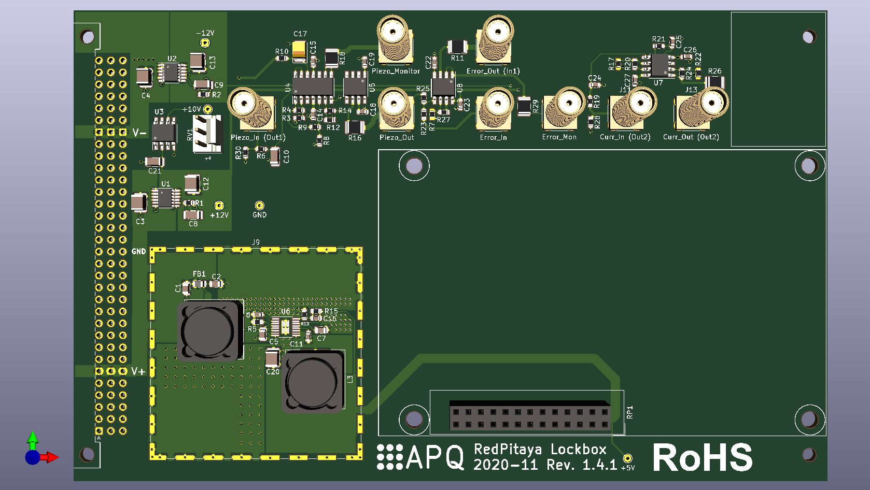This screenshot has height=490, width=870.
Task: Click the '2020-11 Rev. 1.4.1' revision text
Action: (545, 465)
